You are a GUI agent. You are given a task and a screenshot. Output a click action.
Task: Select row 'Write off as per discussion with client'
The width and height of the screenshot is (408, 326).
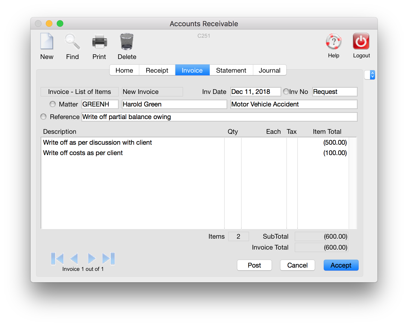click(x=195, y=143)
